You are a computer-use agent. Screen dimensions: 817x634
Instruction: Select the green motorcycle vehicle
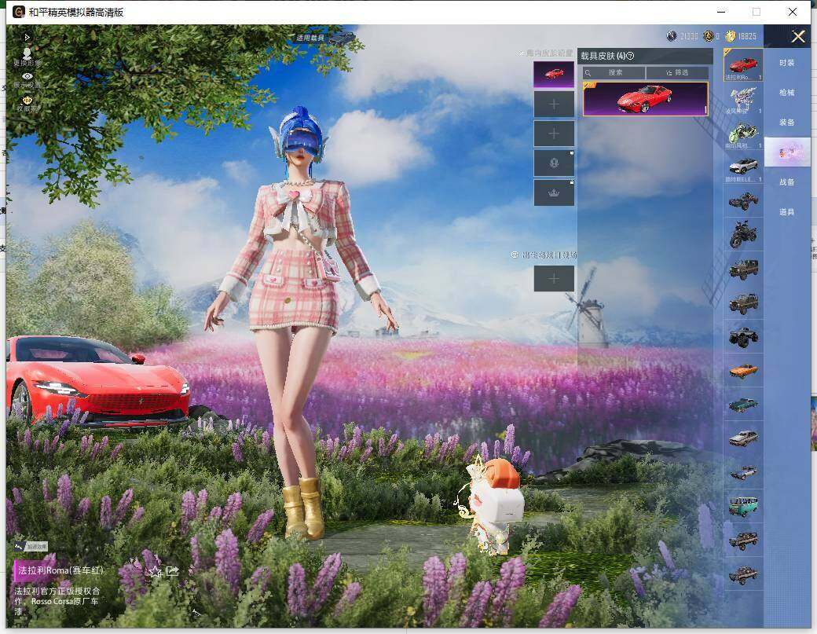(743, 134)
